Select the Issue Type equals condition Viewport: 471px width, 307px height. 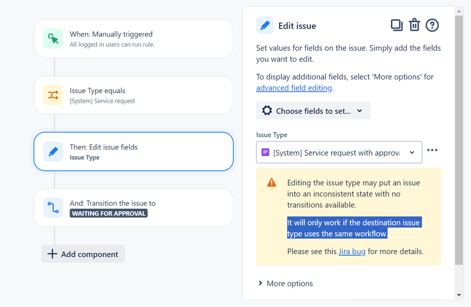pyautogui.click(x=134, y=95)
